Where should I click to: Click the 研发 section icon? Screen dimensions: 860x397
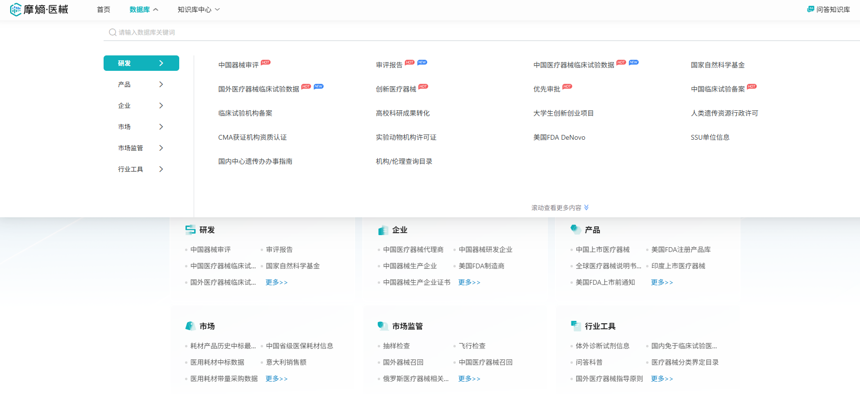coord(190,230)
